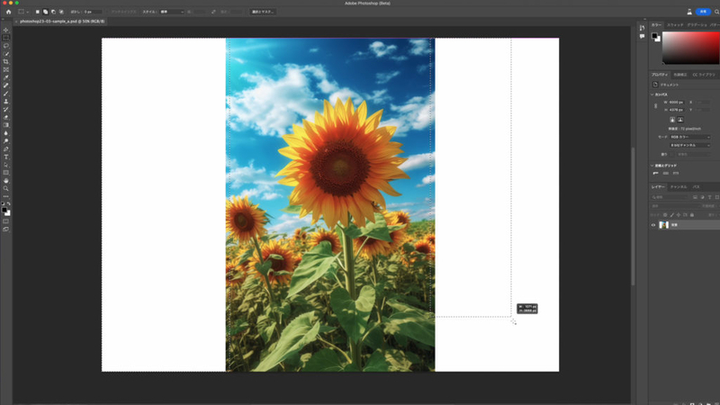Open the Comments panel icon

pyautogui.click(x=642, y=36)
